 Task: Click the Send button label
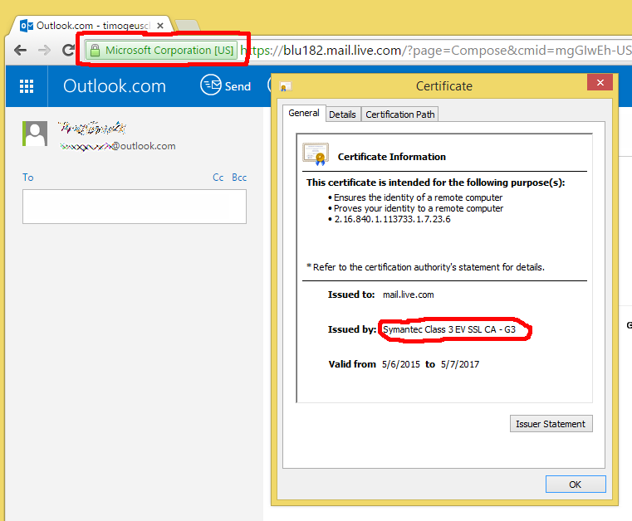pyautogui.click(x=238, y=86)
